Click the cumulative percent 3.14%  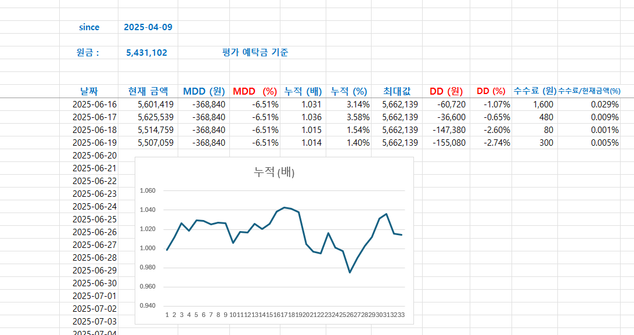pos(358,105)
